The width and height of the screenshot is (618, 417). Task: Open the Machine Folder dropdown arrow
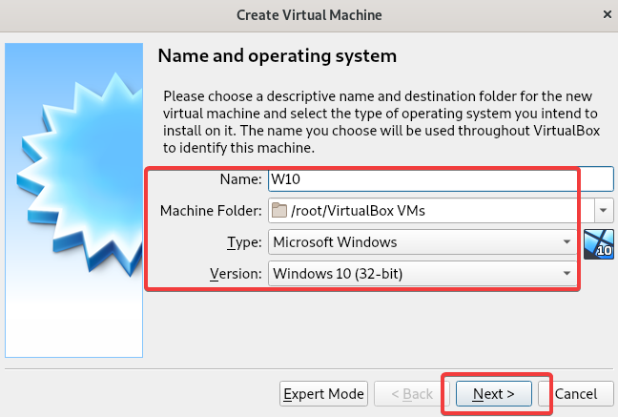604,210
